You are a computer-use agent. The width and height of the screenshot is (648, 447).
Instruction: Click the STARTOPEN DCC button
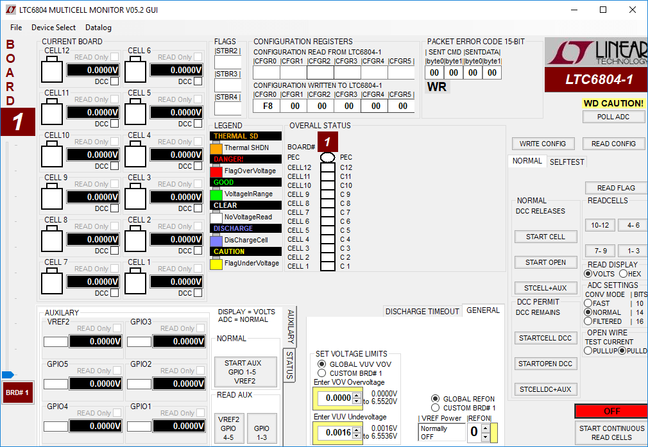[545, 364]
